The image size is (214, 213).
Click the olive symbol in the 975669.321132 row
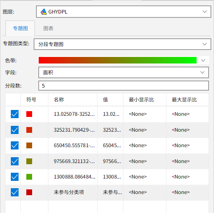29,161
